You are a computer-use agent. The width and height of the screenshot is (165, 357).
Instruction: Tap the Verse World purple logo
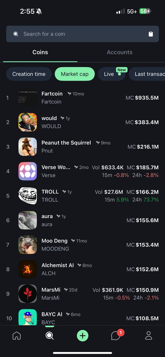(28, 171)
